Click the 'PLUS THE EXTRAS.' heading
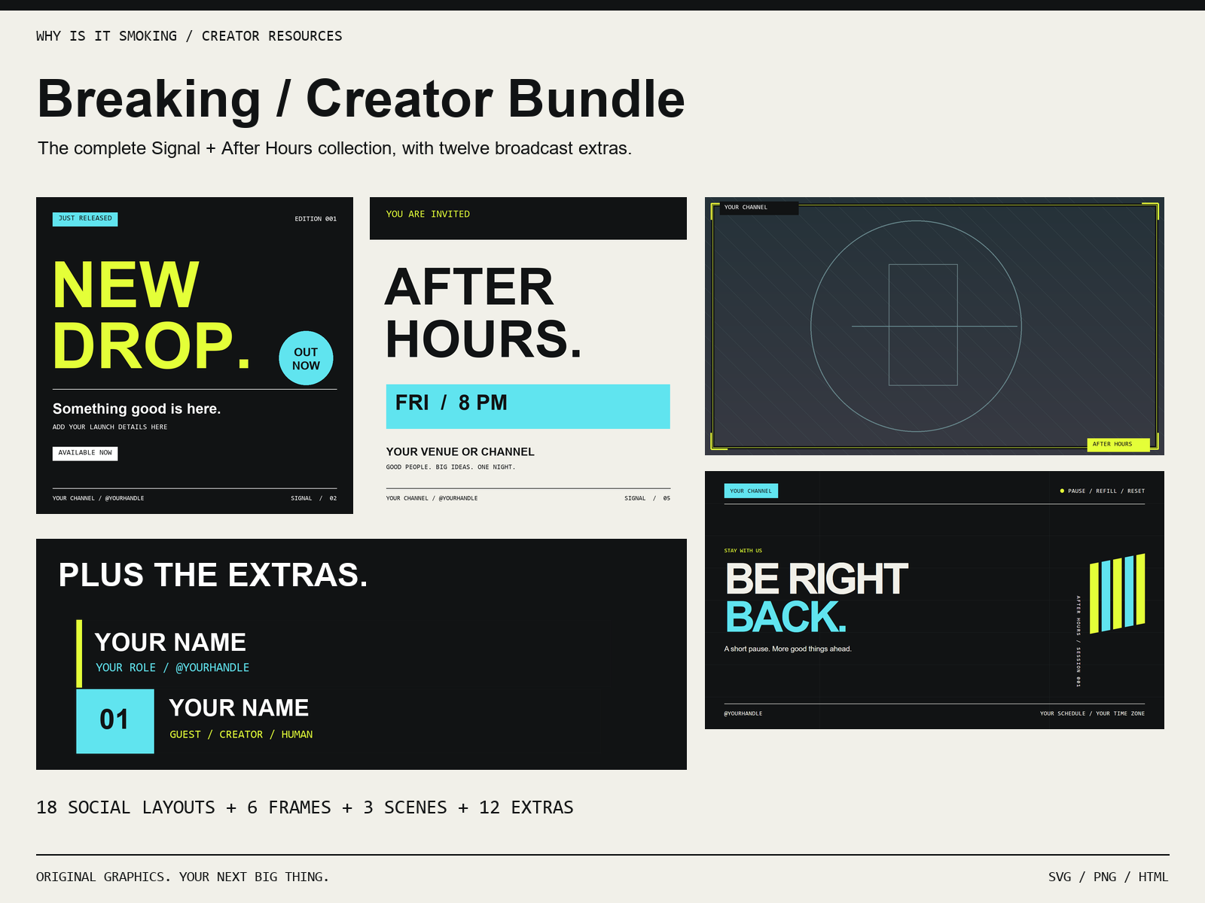Screen dimensions: 1205x903 213,575
